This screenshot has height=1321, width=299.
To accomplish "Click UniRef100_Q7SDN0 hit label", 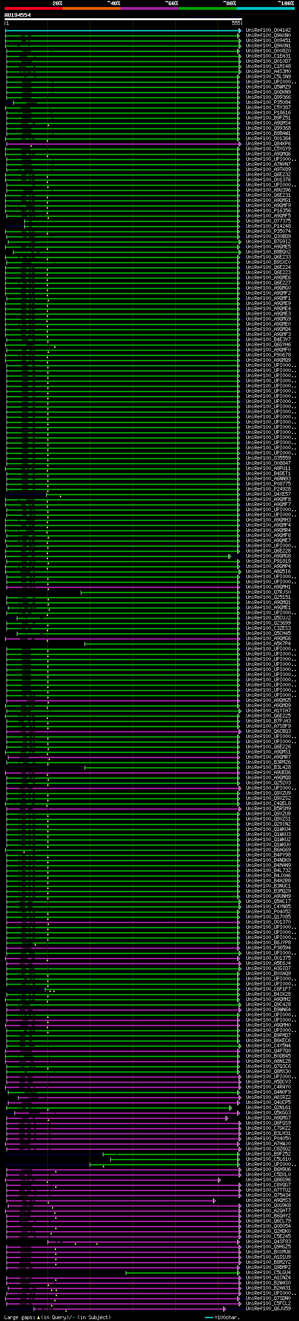I will tap(268, 1299).
